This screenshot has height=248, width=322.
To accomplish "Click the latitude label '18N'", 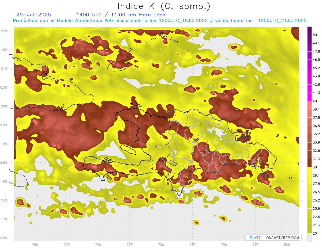I will 4,182.
